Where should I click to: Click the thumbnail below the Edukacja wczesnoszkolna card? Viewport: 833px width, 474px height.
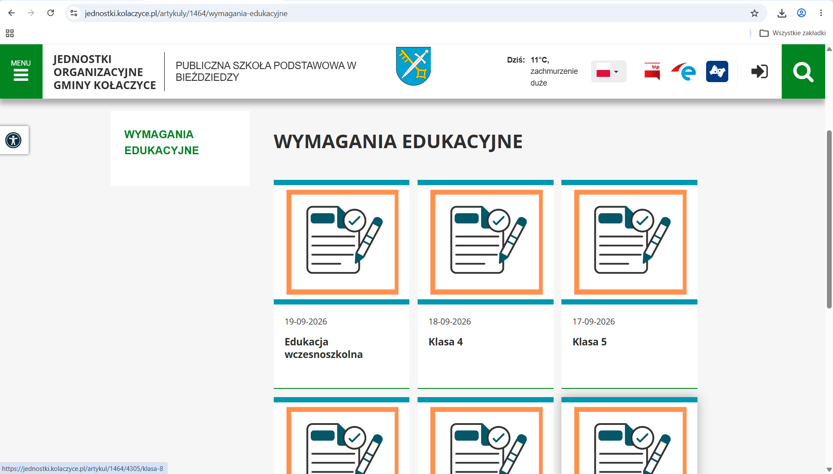pos(342,436)
